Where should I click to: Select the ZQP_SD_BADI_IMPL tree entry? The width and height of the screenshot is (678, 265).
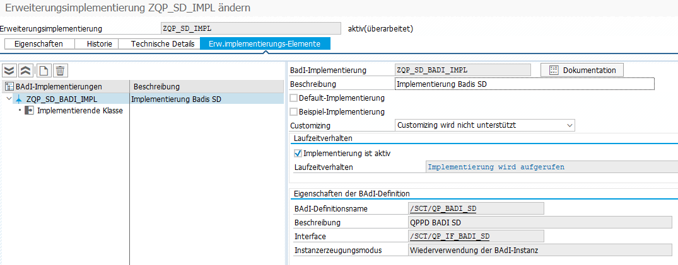(62, 99)
